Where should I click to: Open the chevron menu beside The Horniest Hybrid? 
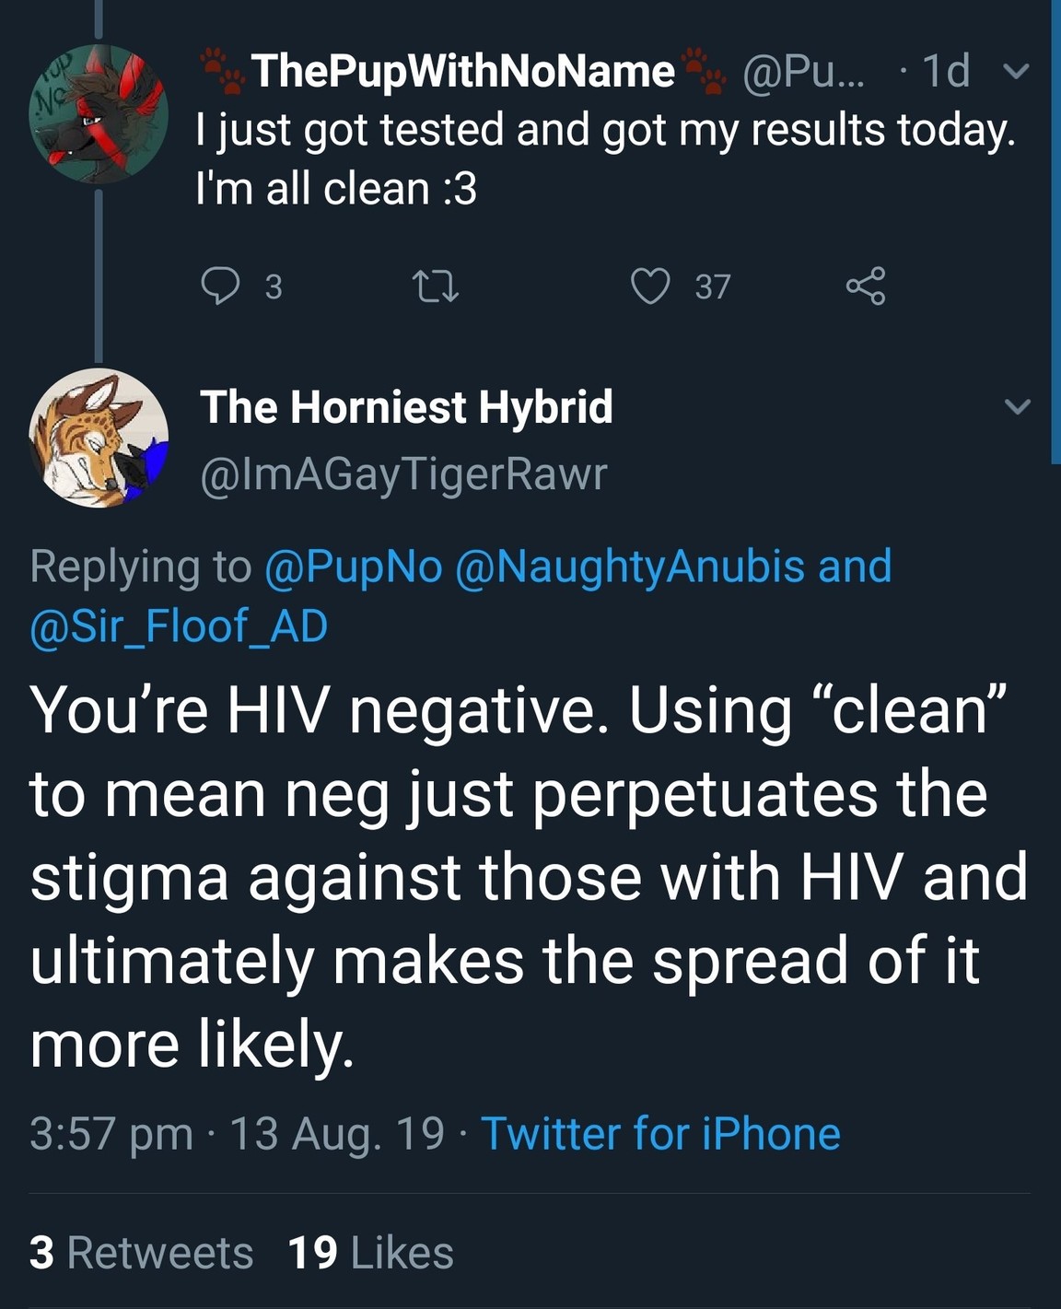coord(1017,406)
